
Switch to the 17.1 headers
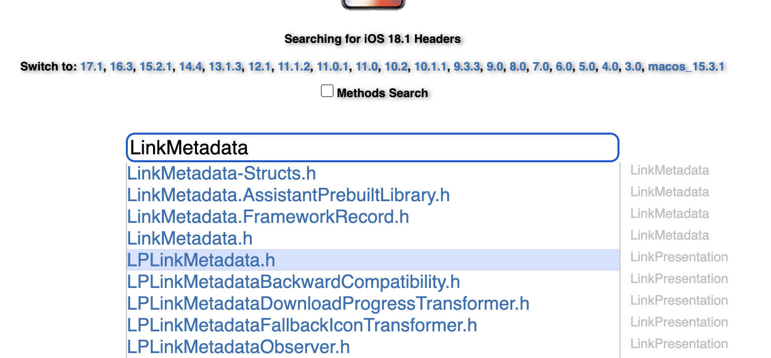coord(92,67)
